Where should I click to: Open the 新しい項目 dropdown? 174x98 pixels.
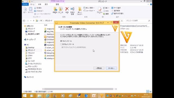89,8
